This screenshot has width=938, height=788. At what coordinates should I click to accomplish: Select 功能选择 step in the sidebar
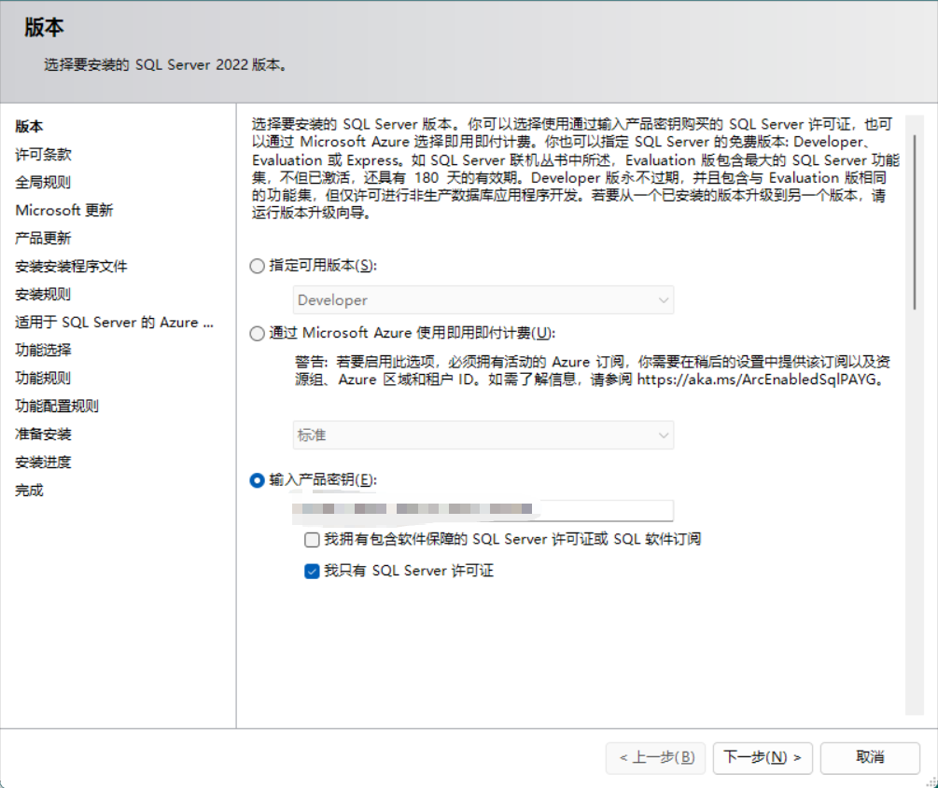pyautogui.click(x=43, y=351)
